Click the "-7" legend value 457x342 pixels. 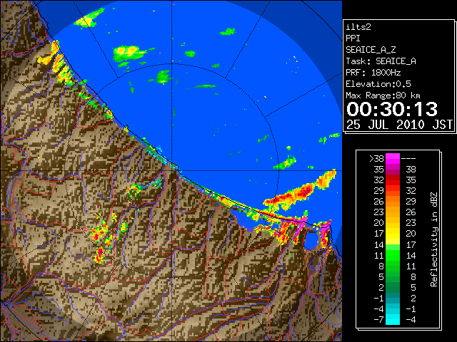click(378, 319)
